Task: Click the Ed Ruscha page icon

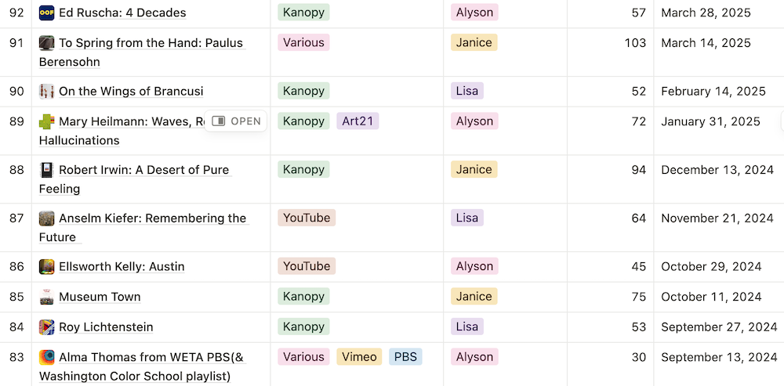Action: tap(46, 13)
